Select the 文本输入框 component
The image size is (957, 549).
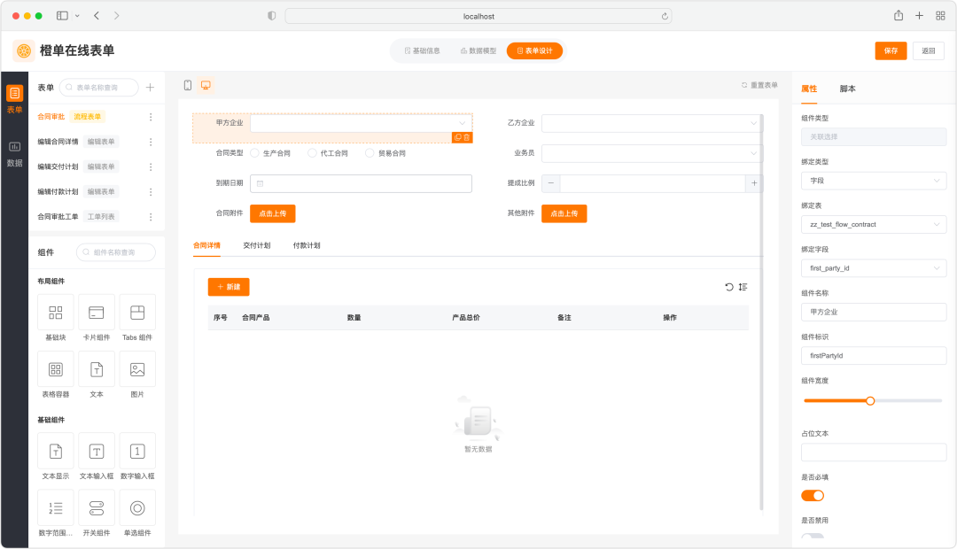pyautogui.click(x=97, y=456)
